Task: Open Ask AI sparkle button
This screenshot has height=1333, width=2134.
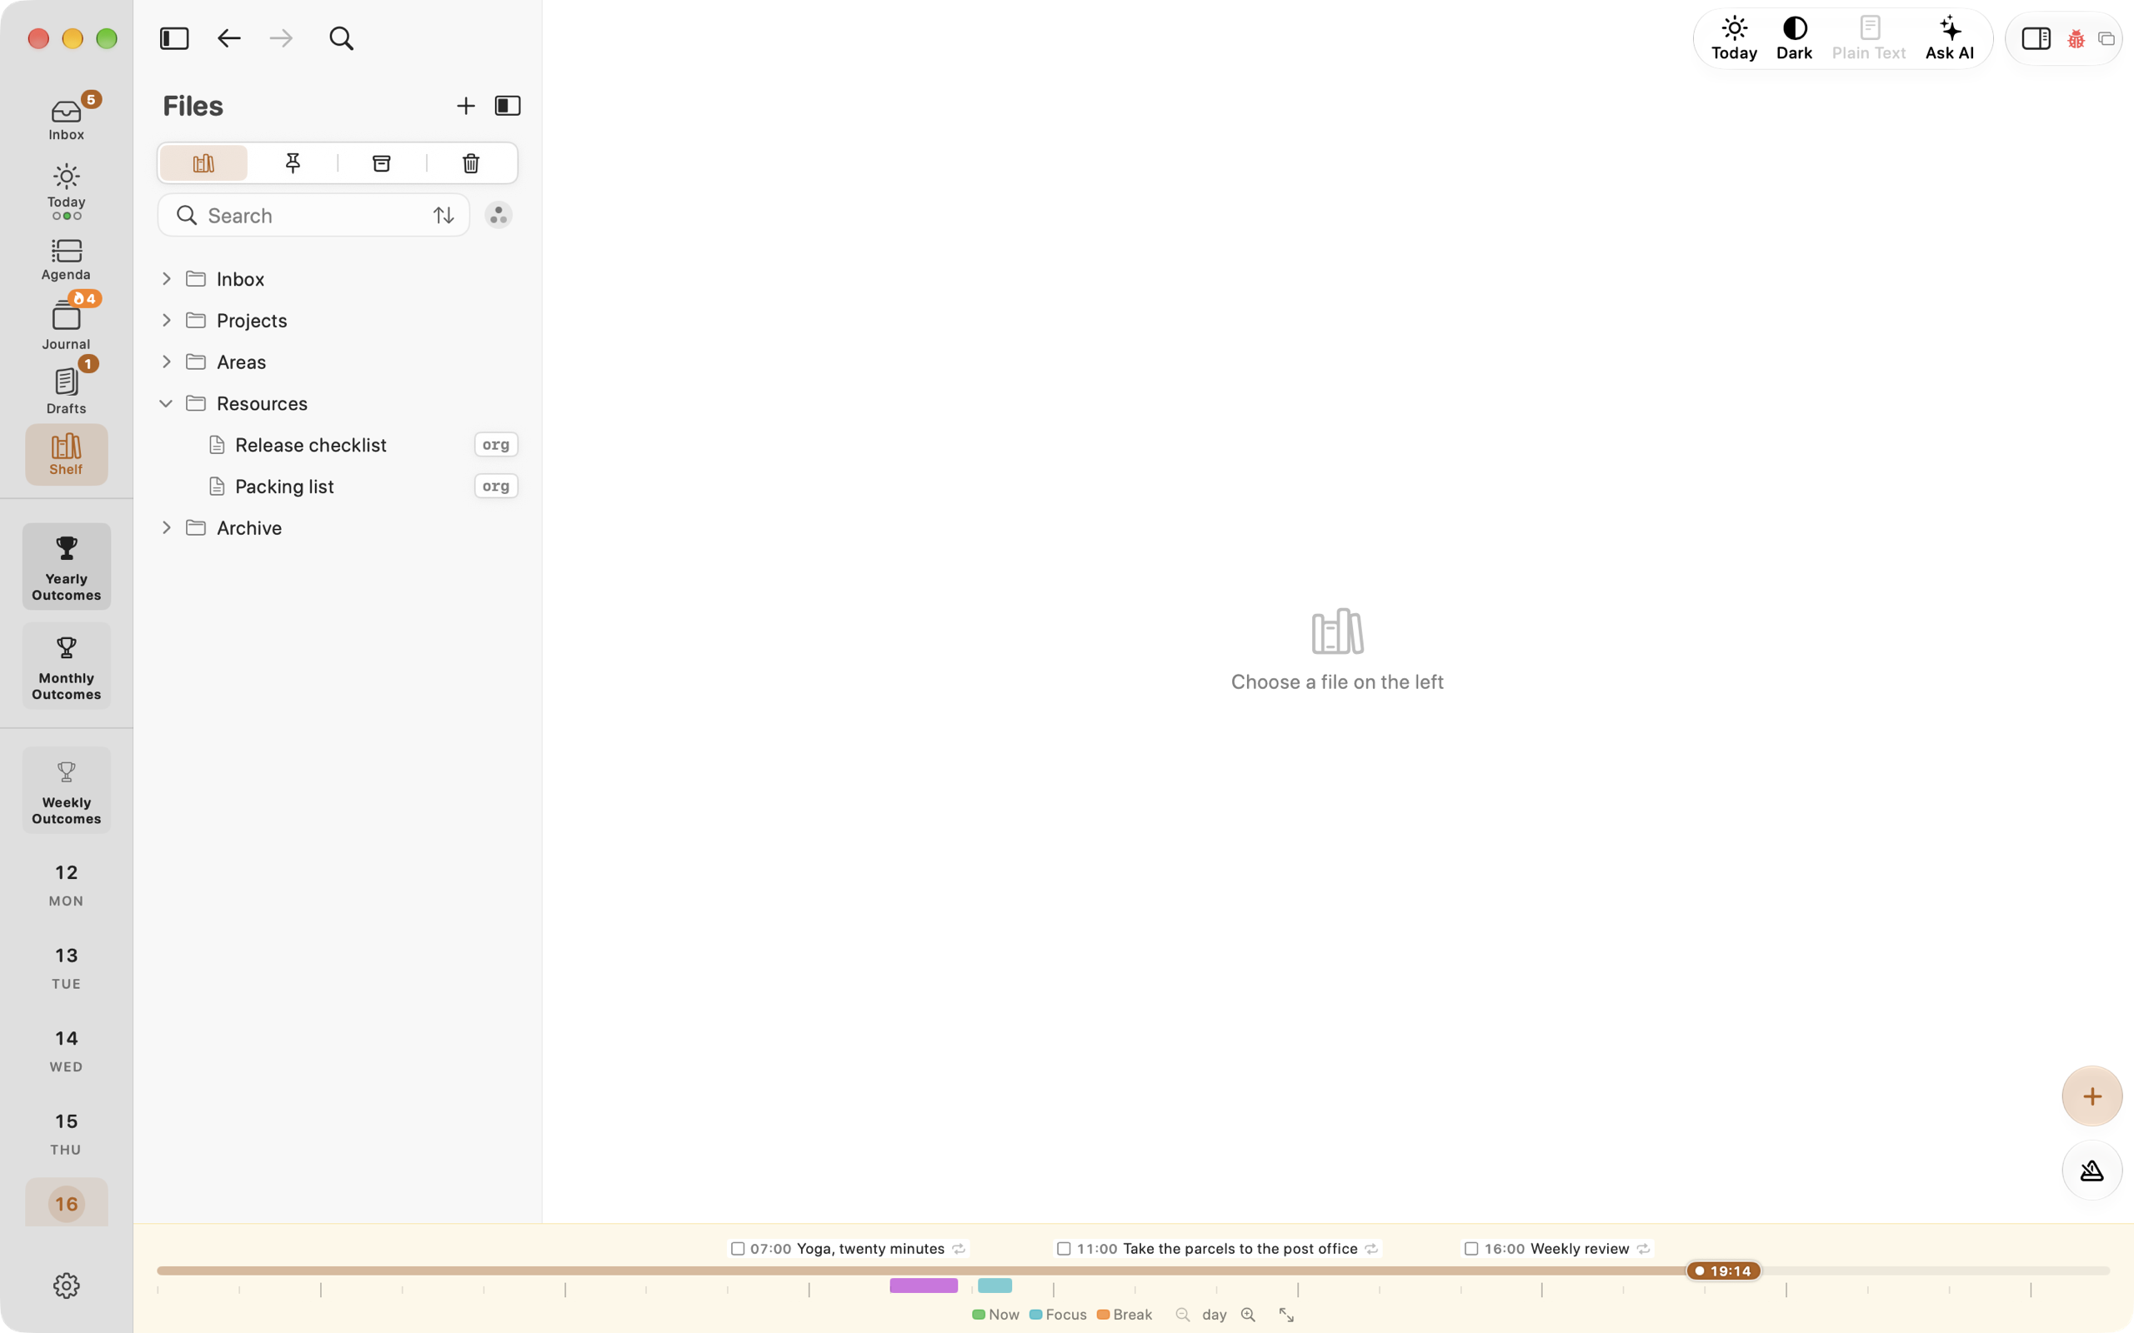Action: [1949, 39]
